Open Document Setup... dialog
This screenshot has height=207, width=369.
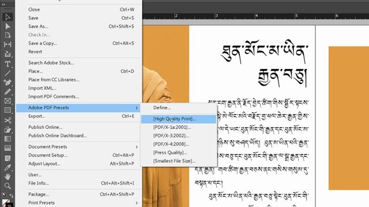click(x=78, y=155)
